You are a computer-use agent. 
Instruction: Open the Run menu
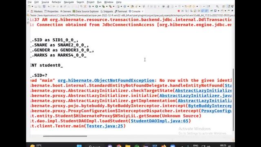[x=99, y=2]
